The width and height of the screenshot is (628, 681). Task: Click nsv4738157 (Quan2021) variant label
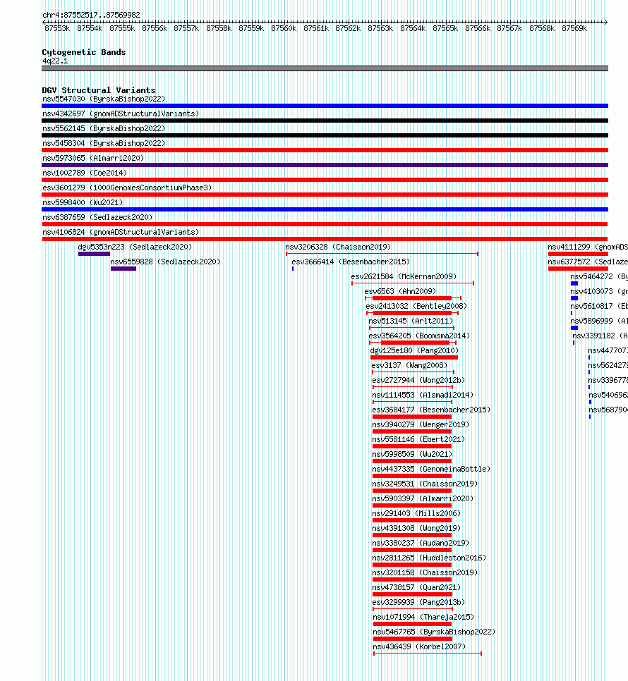[x=416, y=587]
